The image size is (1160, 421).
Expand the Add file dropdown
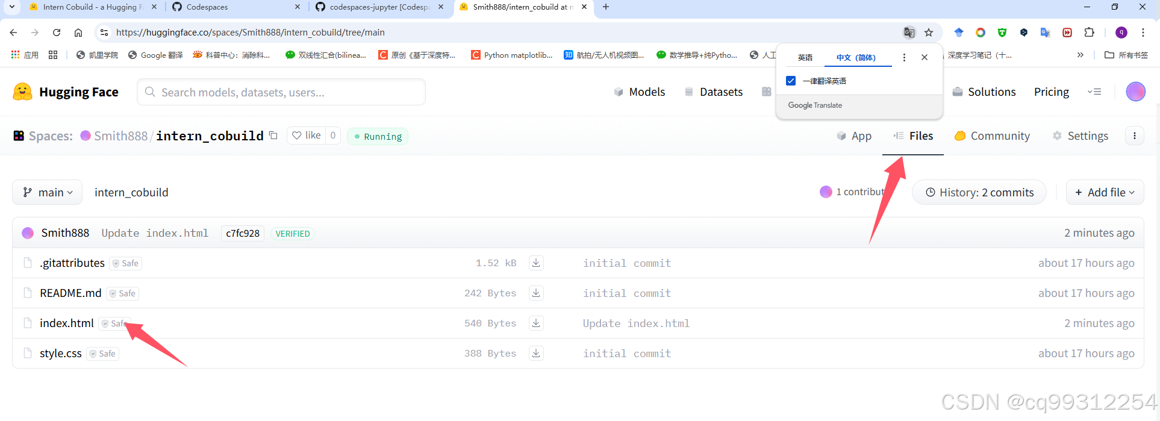tap(1105, 192)
